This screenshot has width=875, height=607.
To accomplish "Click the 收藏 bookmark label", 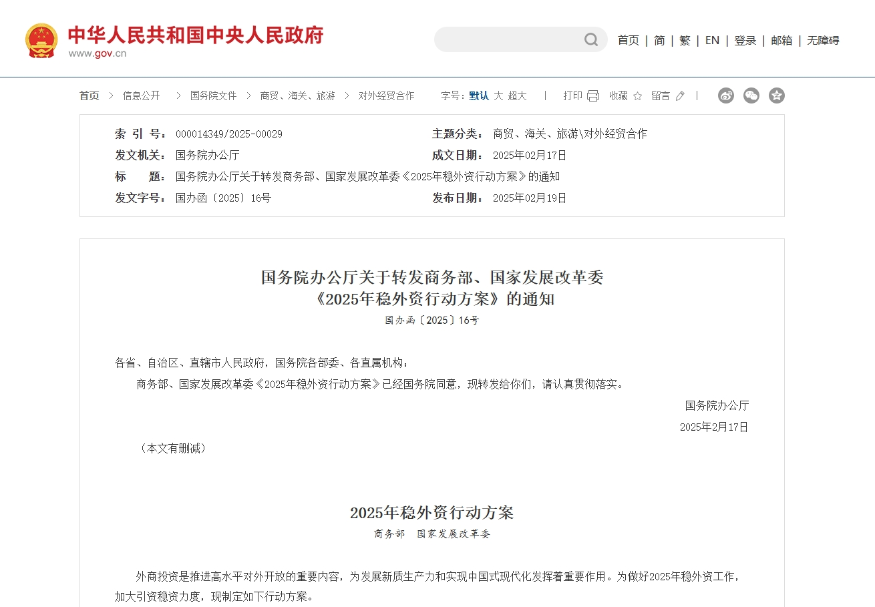I will (619, 95).
